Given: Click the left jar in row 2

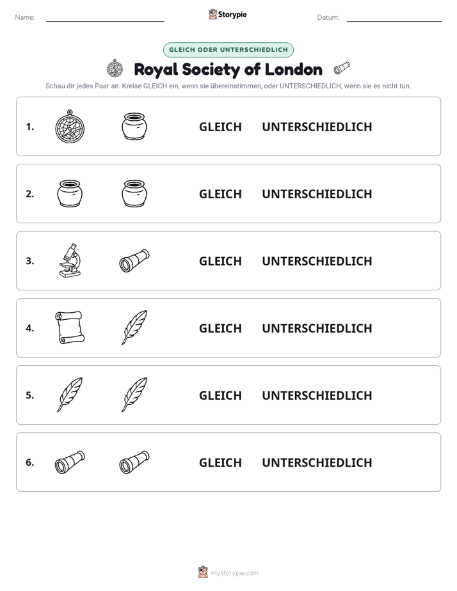Looking at the screenshot, I should click(70, 193).
